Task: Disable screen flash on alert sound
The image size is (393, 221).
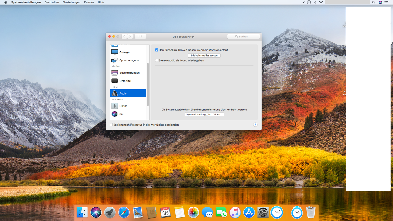Action: click(157, 50)
